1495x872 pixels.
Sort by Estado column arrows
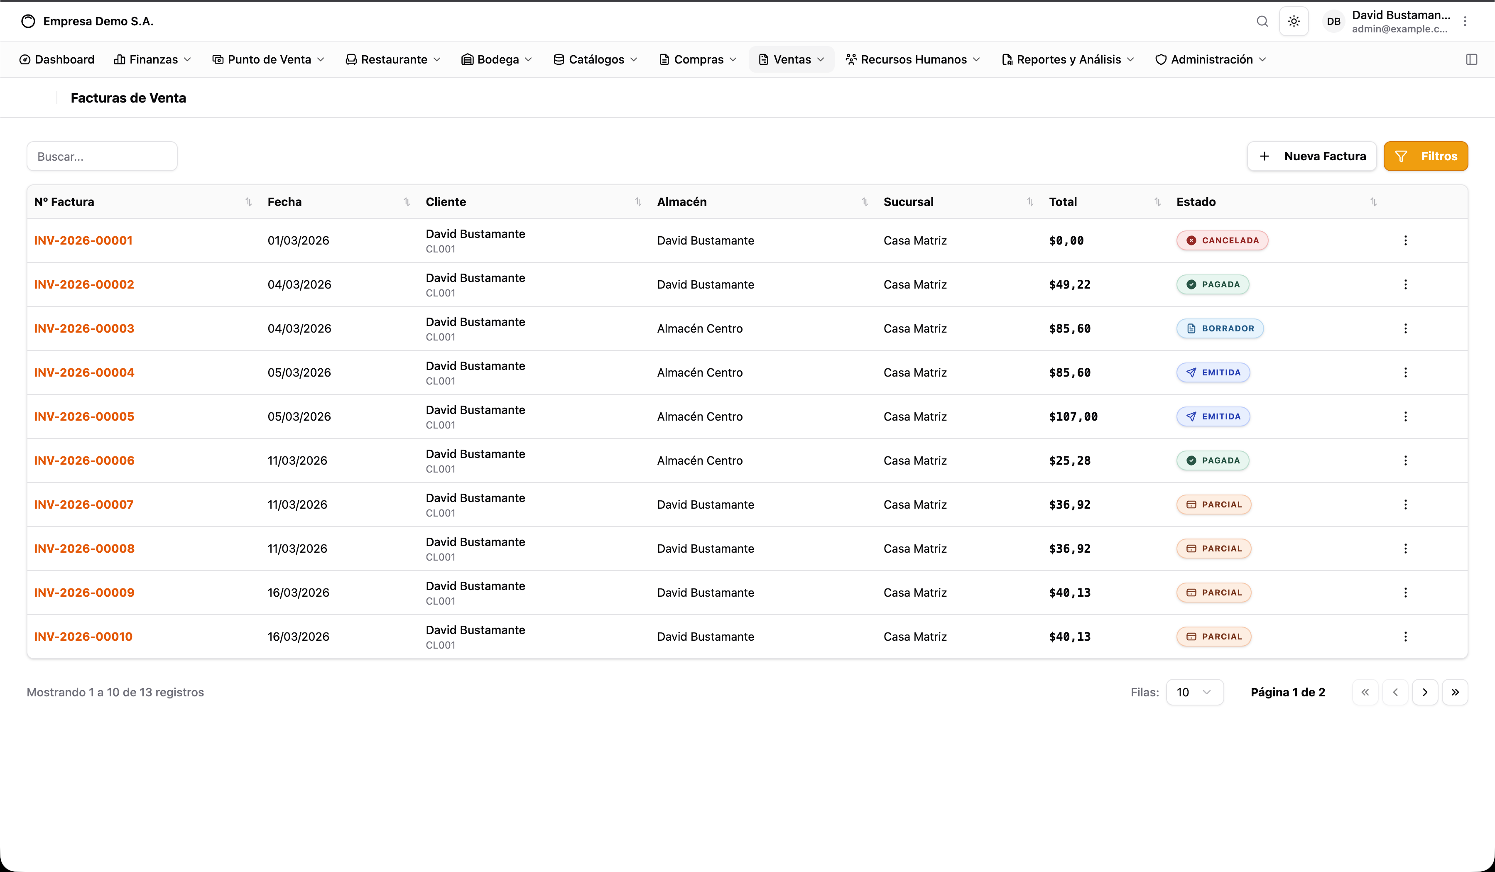click(1374, 202)
